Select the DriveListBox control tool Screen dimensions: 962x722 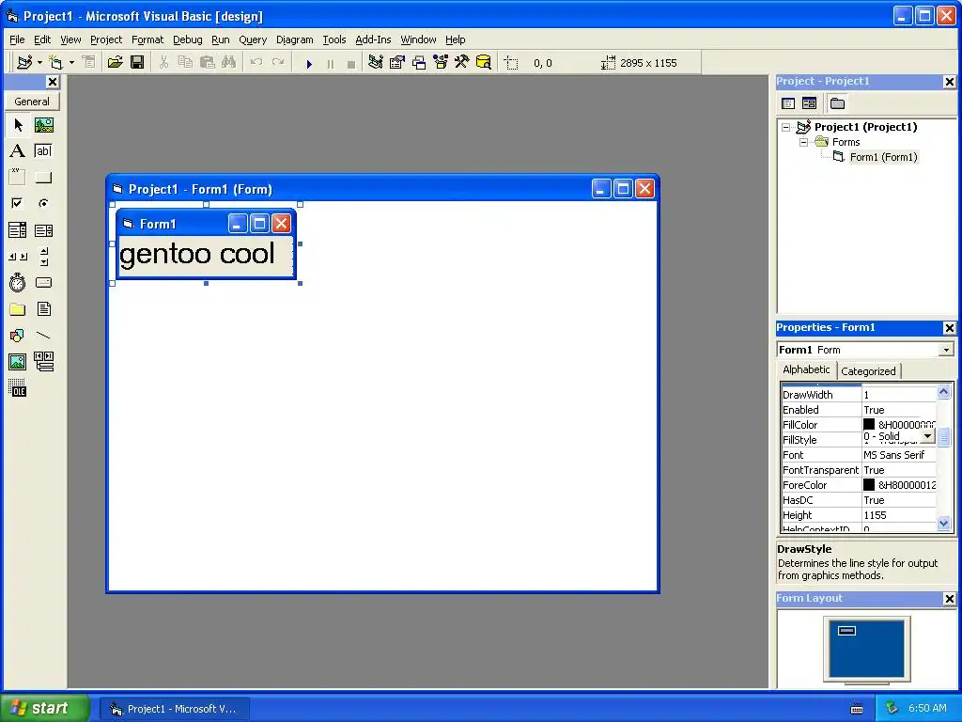[43, 282]
